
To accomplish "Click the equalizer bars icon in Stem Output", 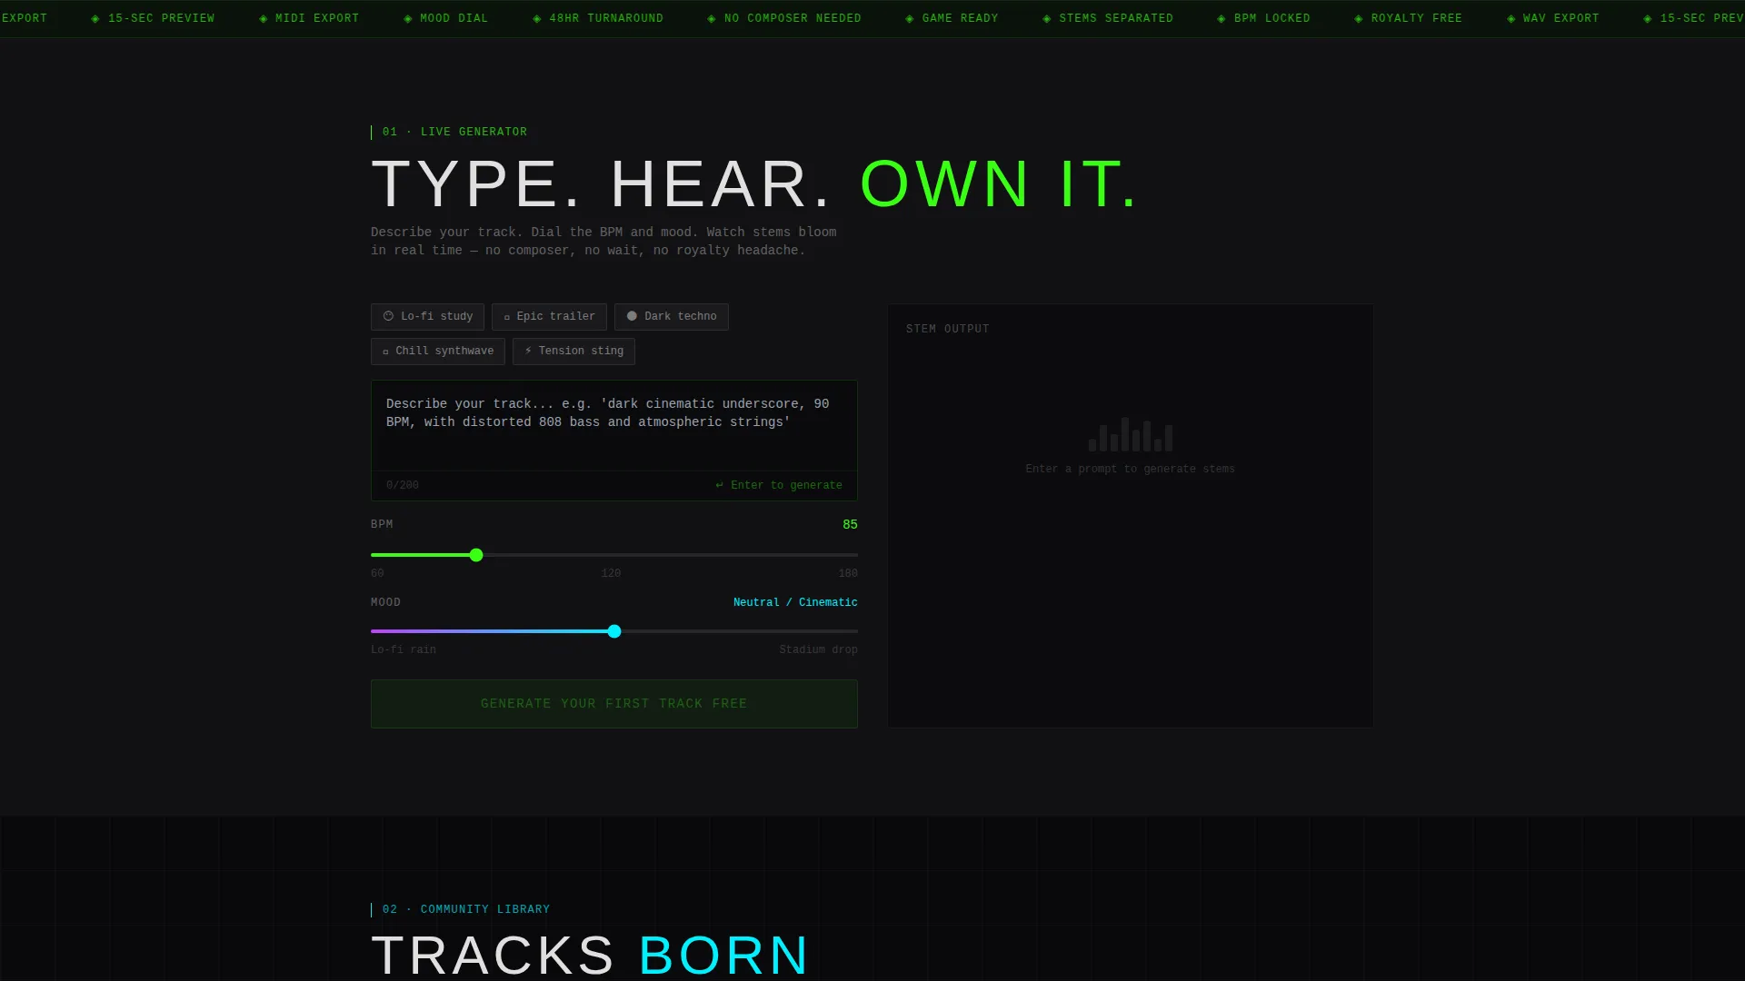I will pos(1131,434).
